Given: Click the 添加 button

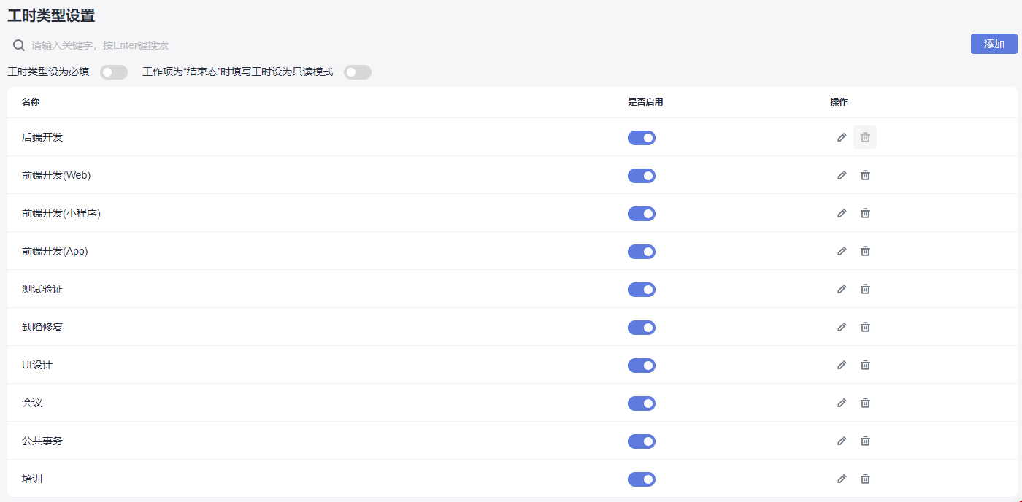Looking at the screenshot, I should 994,44.
